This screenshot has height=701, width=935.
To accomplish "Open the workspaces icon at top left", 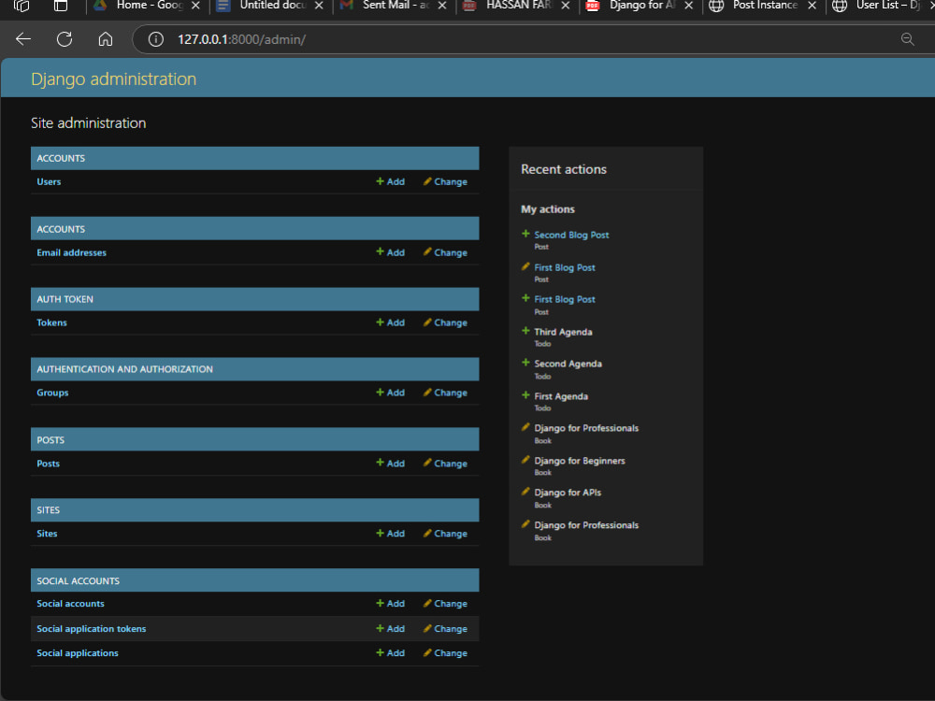I will [x=22, y=6].
